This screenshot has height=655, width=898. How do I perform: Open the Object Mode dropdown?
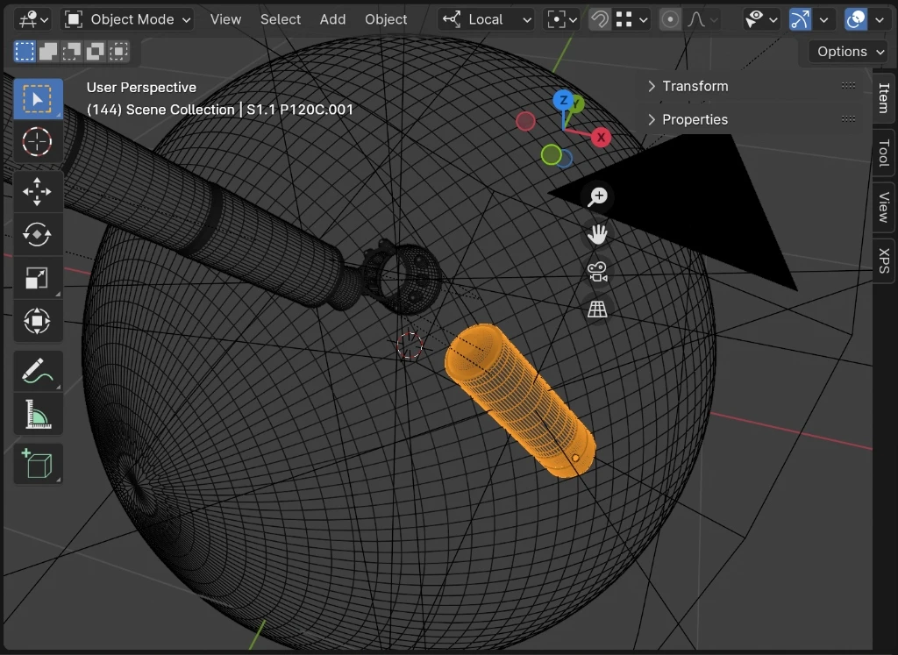[x=127, y=19]
